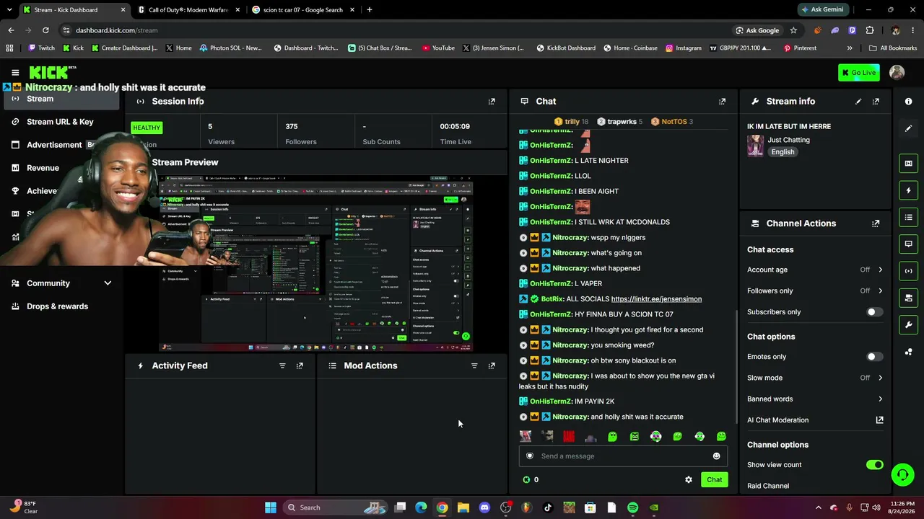The image size is (924, 519).
Task: Click the shield badge icon in chat input
Action: [x=530, y=456]
